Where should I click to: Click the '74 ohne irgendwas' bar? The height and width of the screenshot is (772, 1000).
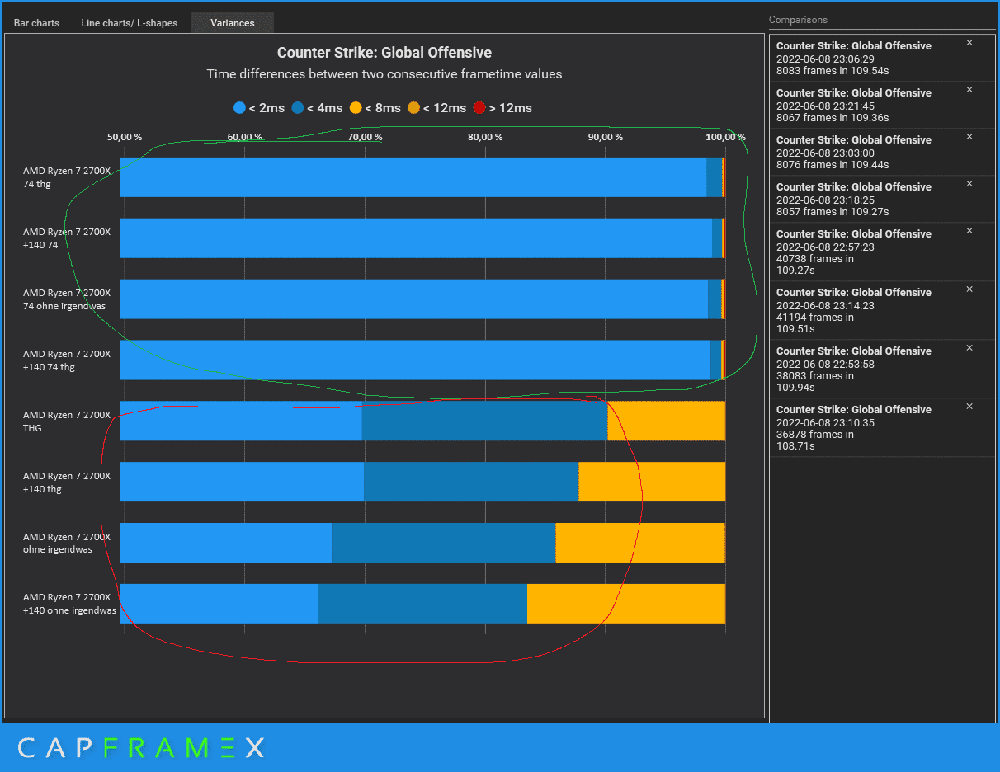pyautogui.click(x=422, y=299)
